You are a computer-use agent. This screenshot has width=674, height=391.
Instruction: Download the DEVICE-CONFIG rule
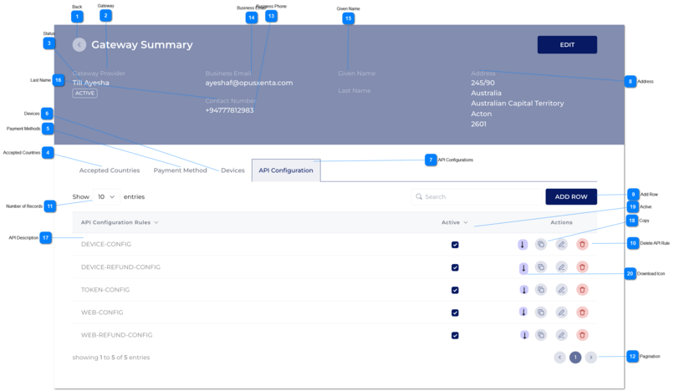[x=523, y=245]
